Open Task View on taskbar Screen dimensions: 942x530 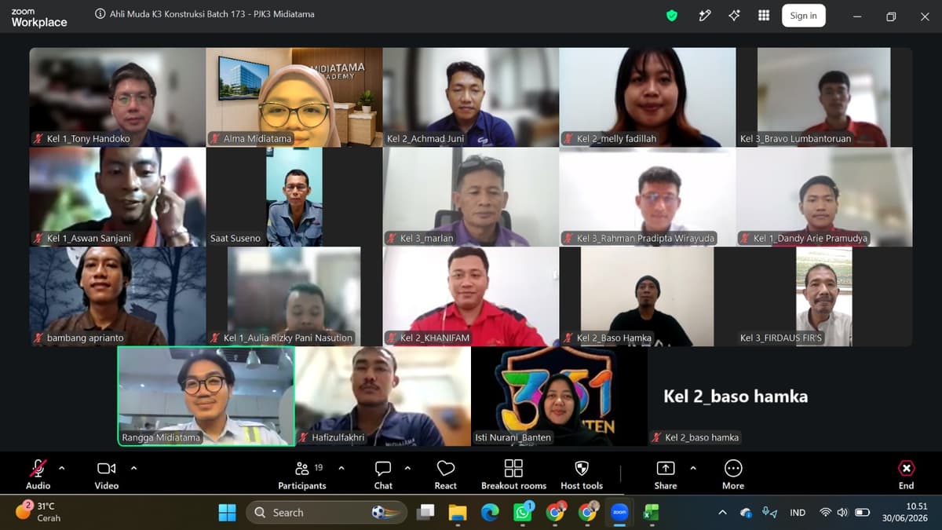coord(425,513)
